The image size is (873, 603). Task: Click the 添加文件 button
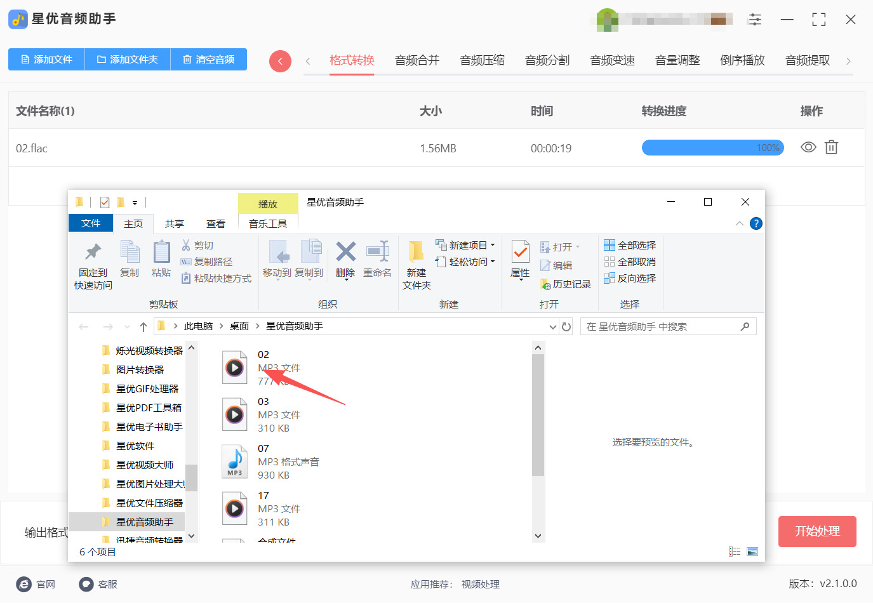point(46,60)
